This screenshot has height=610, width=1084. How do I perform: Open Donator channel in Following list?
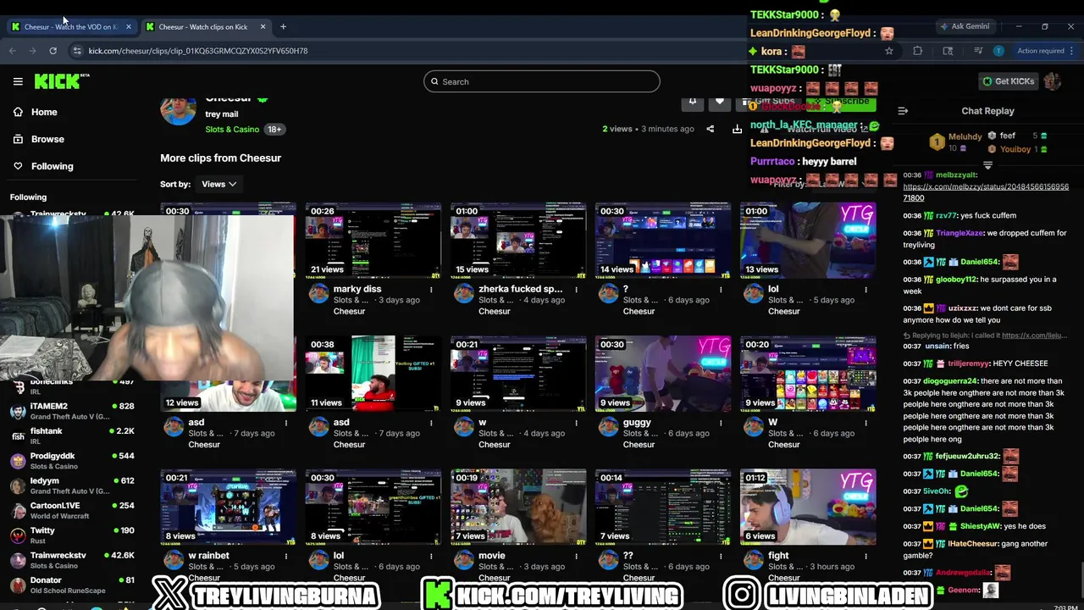(x=72, y=585)
